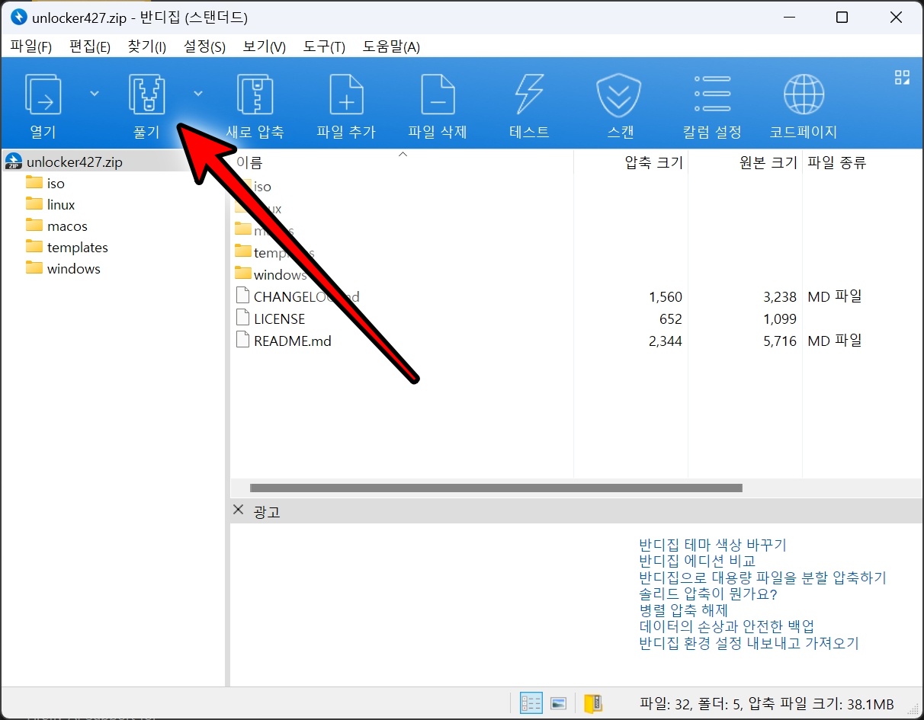Screen dimensions: 924x720
Task: Open the 파일(F) menu
Action: coord(30,46)
